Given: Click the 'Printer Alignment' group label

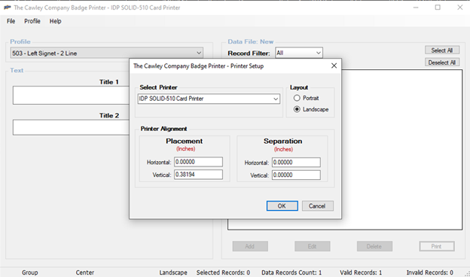Looking at the screenshot, I should 163,129.
